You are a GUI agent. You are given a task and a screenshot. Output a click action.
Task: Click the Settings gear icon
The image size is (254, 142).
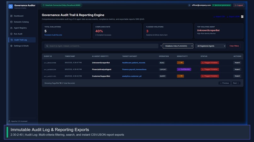[11, 46]
